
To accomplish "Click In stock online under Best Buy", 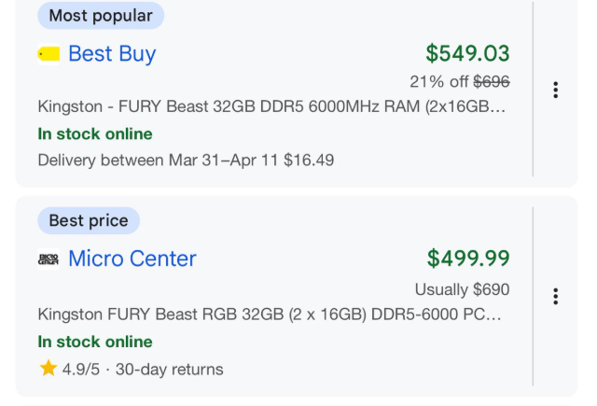I will 95,133.
